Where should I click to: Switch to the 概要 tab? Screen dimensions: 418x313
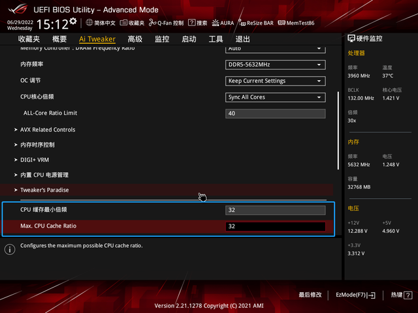[x=59, y=39]
